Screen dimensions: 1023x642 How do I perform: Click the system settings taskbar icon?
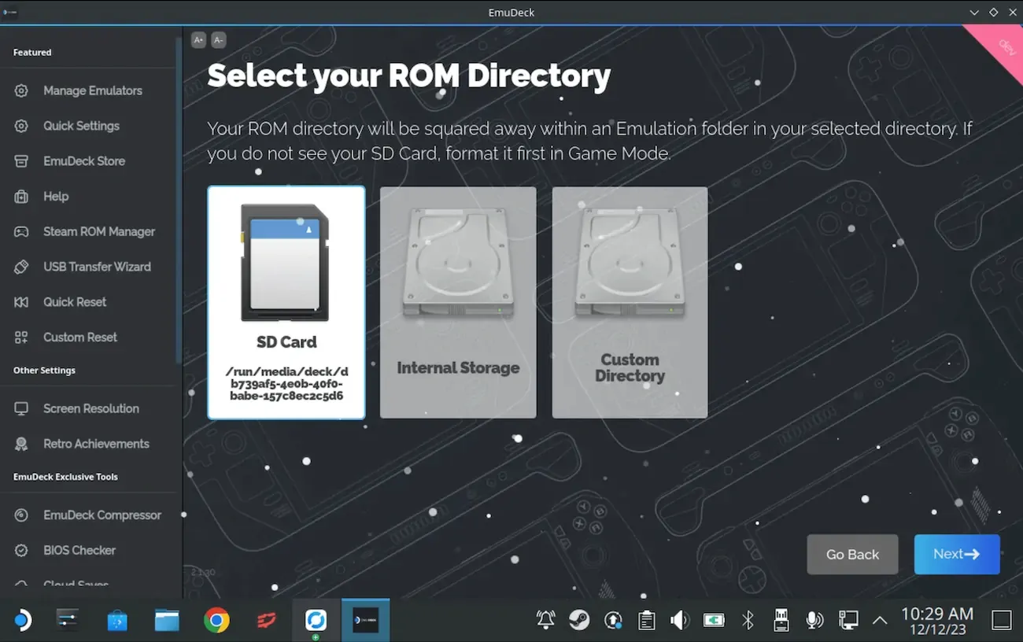click(x=68, y=621)
